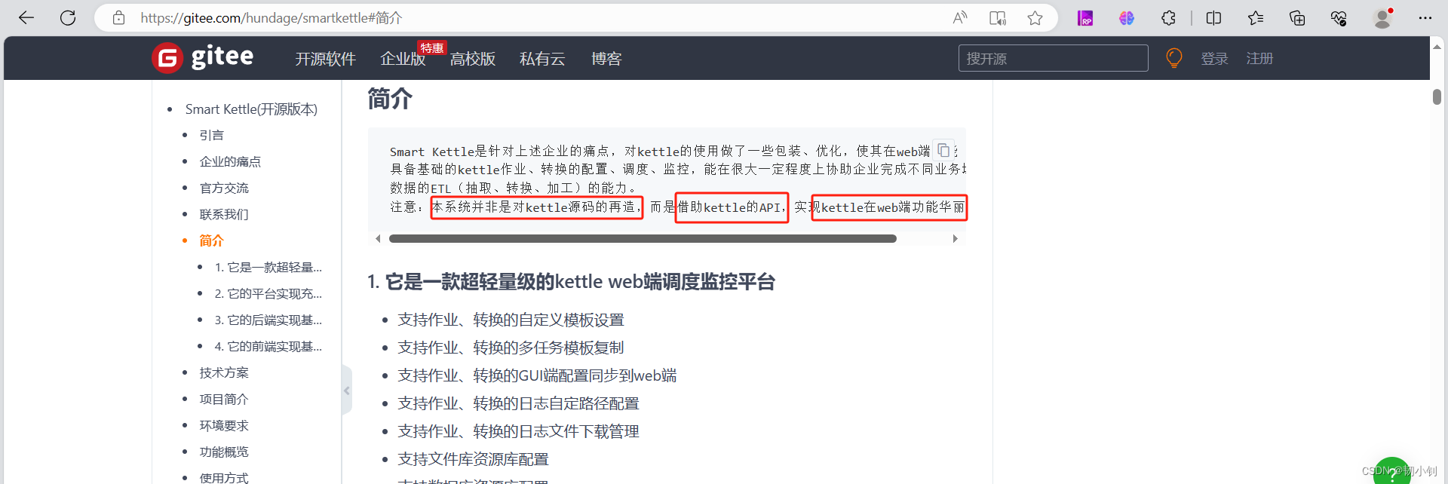Image resolution: width=1448 pixels, height=484 pixels.
Task: Open the 私有云 menu item
Action: (x=542, y=59)
